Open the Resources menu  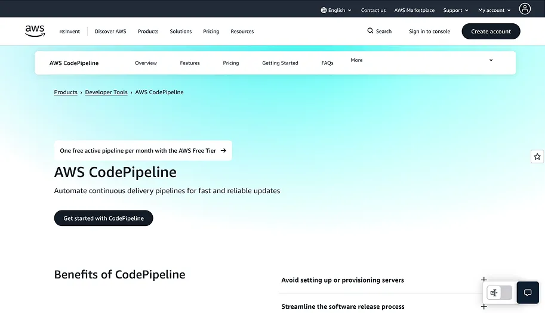tap(242, 31)
